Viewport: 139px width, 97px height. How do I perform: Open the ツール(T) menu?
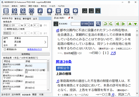point(52,6)
